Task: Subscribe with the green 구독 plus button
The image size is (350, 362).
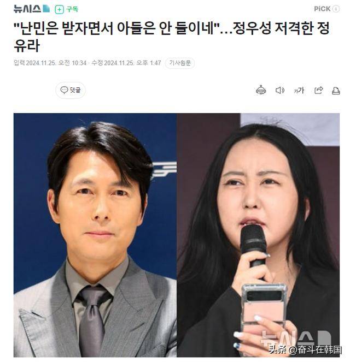Action: tap(66, 9)
